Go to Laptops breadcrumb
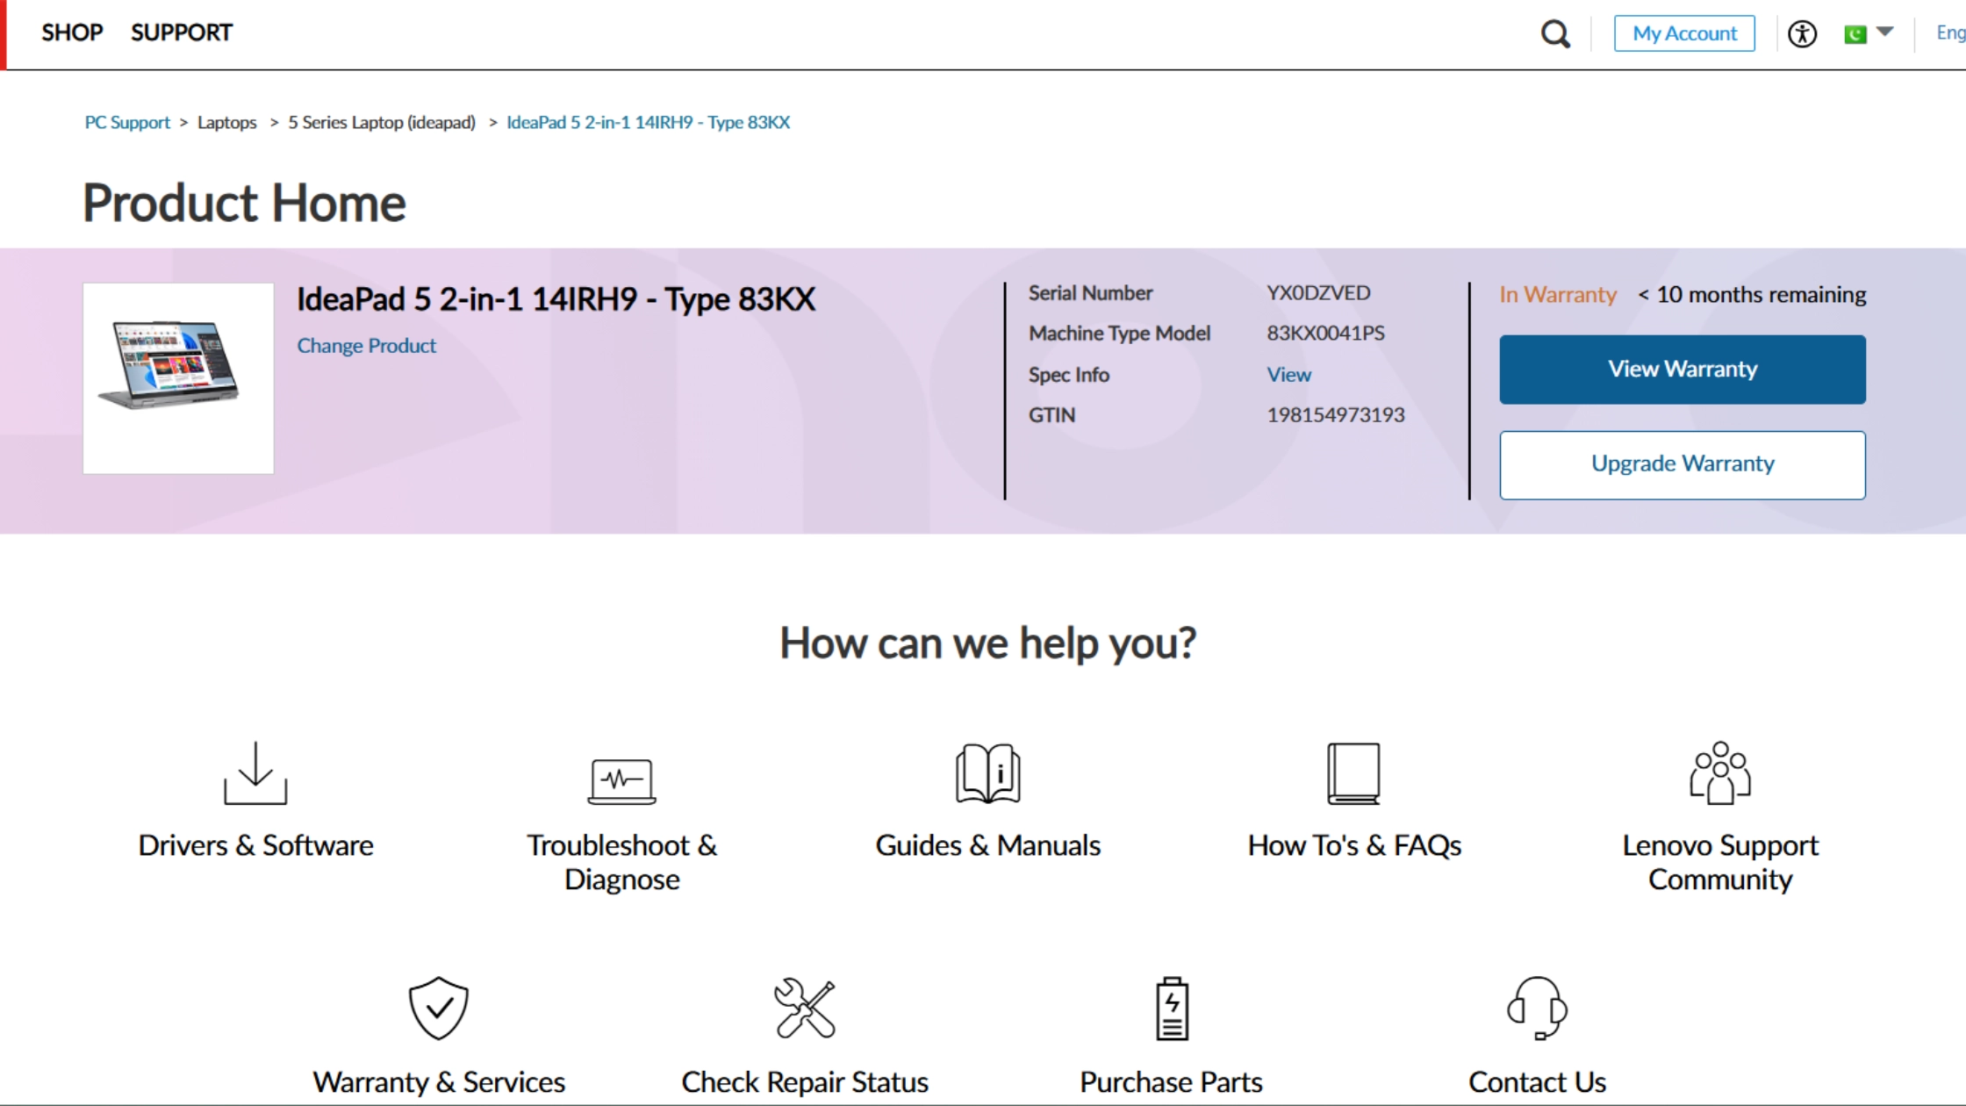The height and width of the screenshot is (1106, 1966). (226, 122)
